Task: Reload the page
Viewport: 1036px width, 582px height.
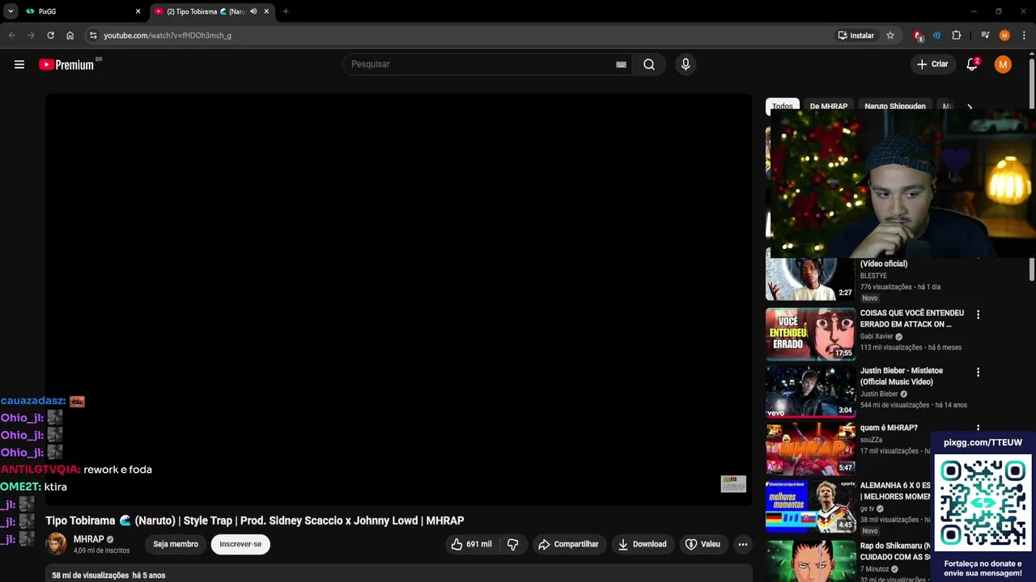Action: coord(50,36)
